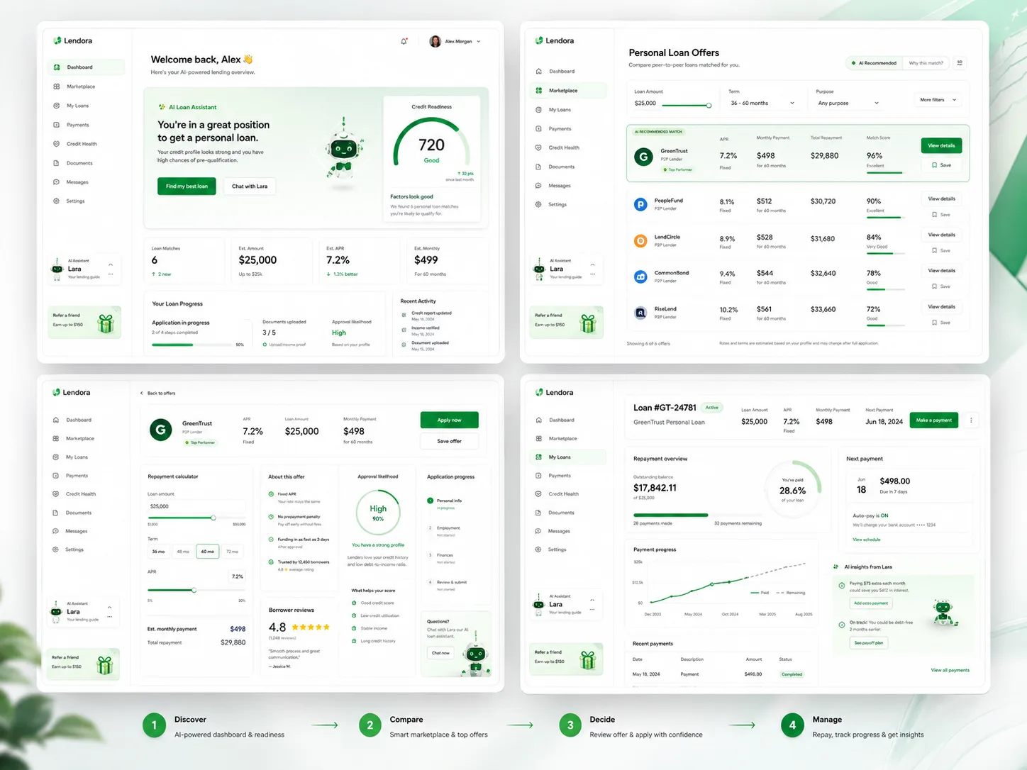Screen dimensions: 1027x770
Task: Click the back arrow next to Back to offers
Action: point(141,393)
